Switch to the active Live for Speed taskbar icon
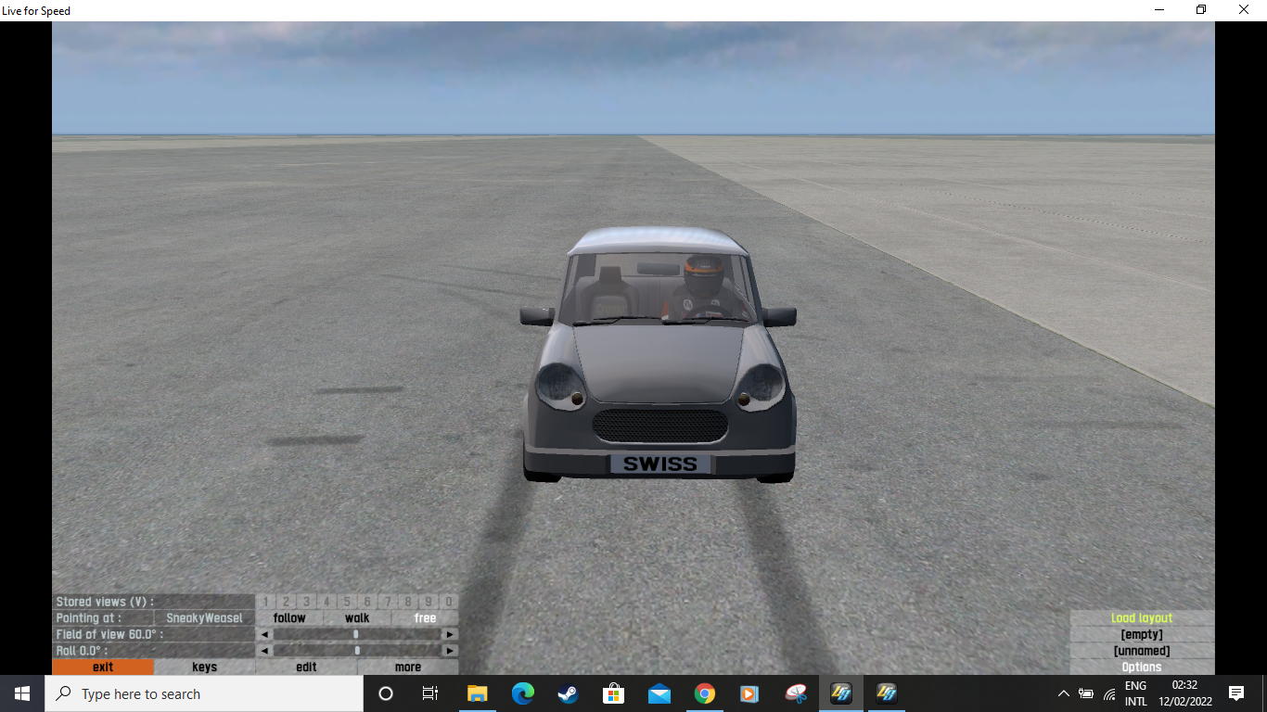 [841, 693]
